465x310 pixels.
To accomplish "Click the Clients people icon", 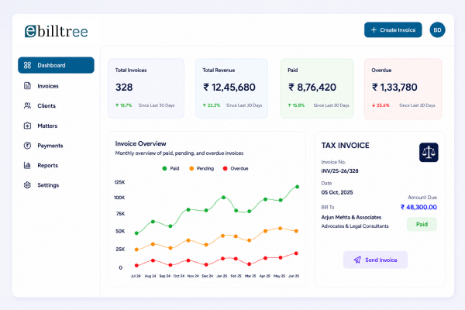I will click(27, 105).
